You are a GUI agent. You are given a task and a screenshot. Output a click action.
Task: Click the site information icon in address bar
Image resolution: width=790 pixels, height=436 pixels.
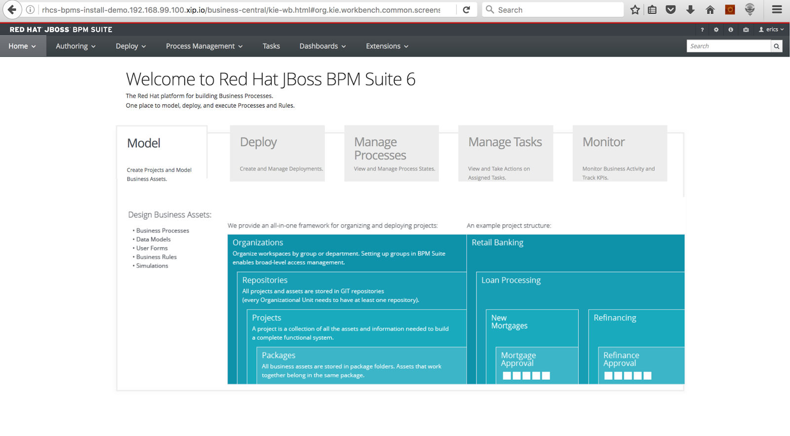tap(30, 10)
